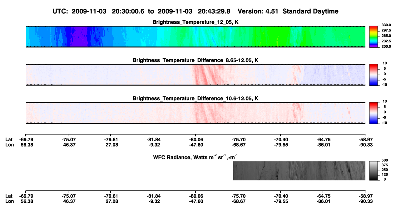The image size is (406, 208).
Task: Click the Brightness_Temperature_12_05 rainbow colorbar
Action: [x=374, y=36]
